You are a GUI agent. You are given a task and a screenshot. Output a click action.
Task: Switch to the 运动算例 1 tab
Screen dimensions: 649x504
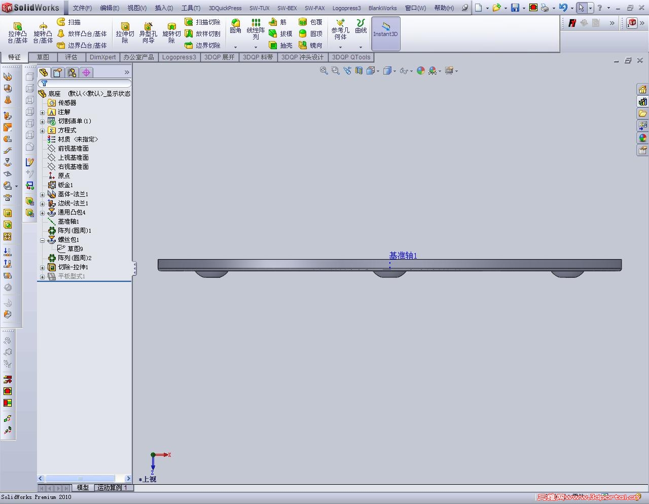(113, 488)
